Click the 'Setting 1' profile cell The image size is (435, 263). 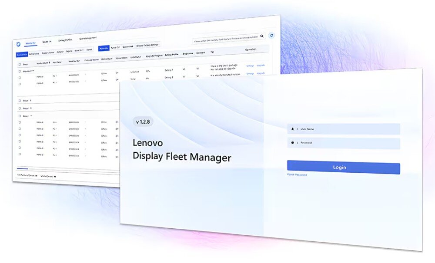[169, 70]
